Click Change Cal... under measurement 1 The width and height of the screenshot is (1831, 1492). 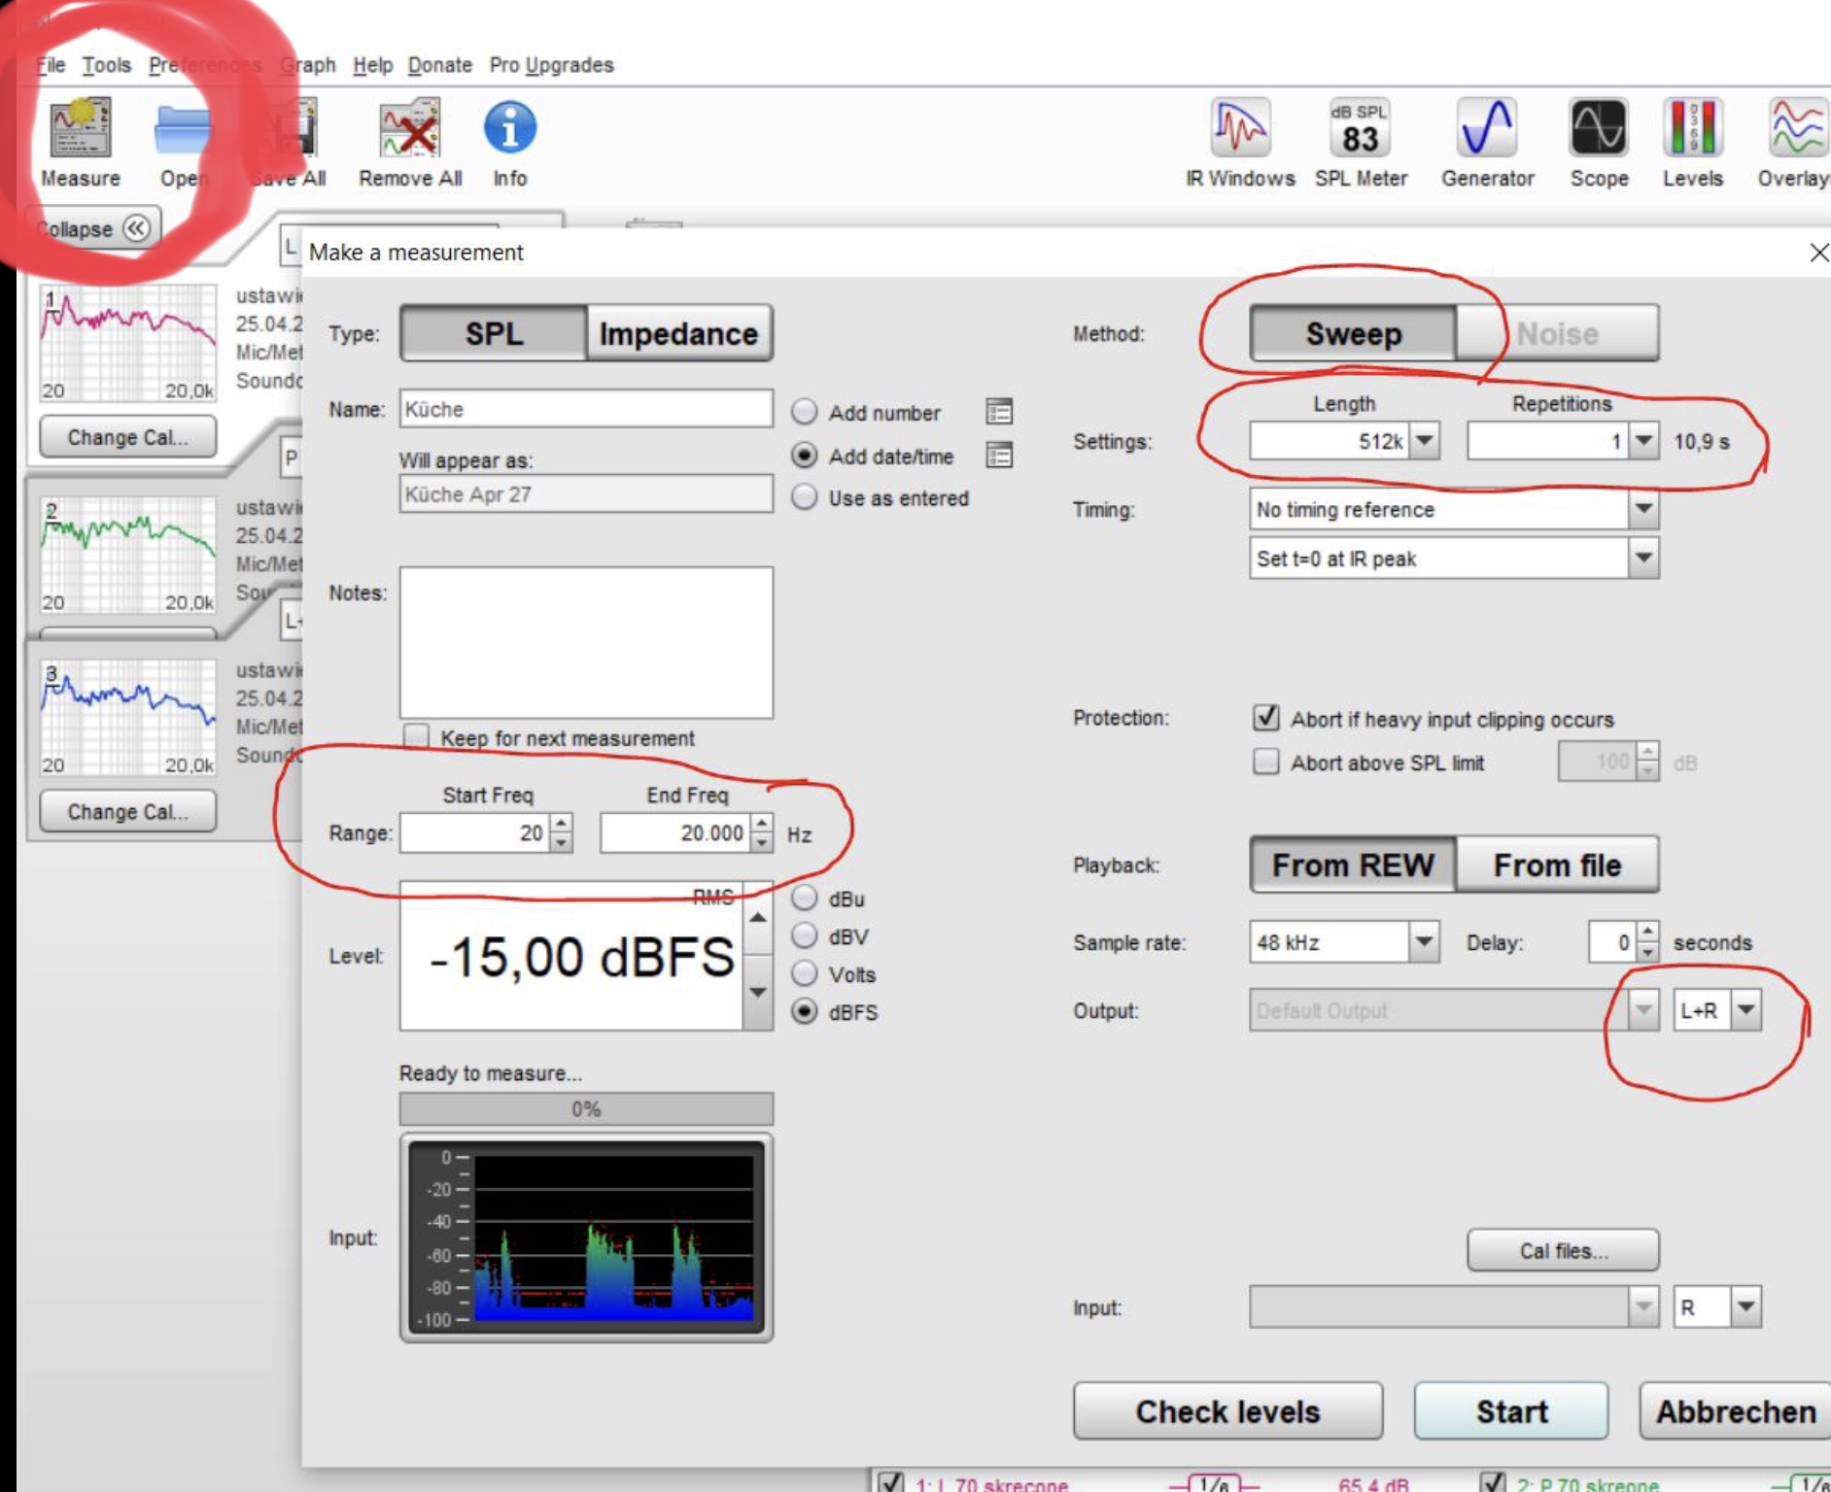(127, 437)
